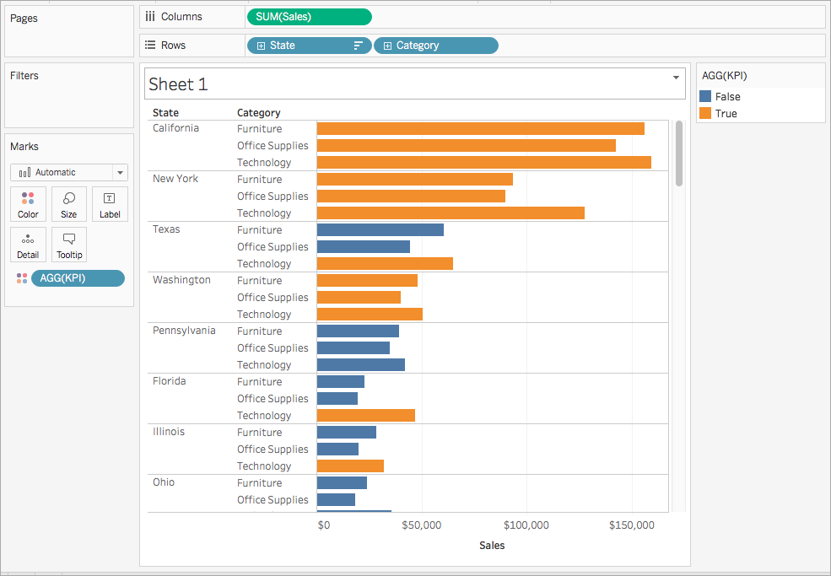Expand the Category pill plus sign
Viewport: 831px width, 576px height.
[387, 46]
